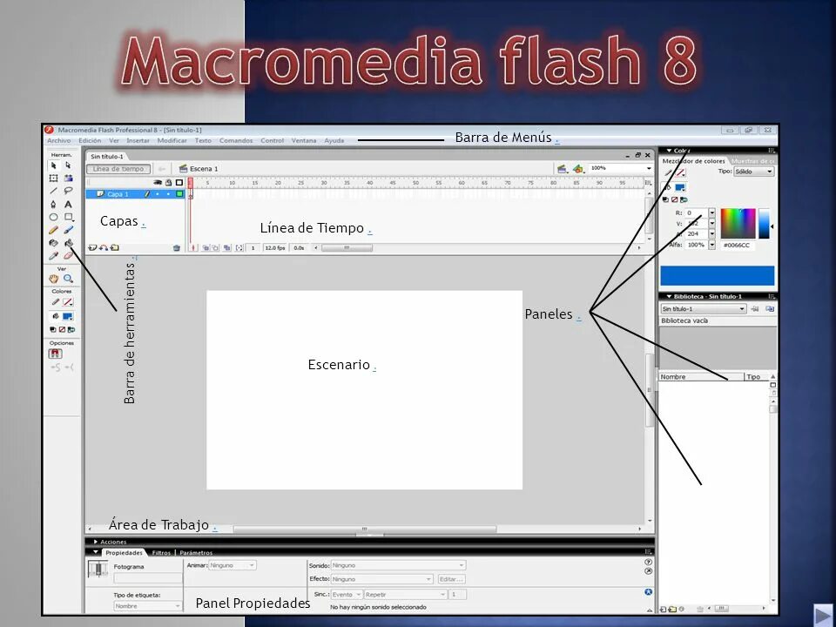Click Black and White icon in toolbar
The width and height of the screenshot is (836, 627).
pos(53,329)
